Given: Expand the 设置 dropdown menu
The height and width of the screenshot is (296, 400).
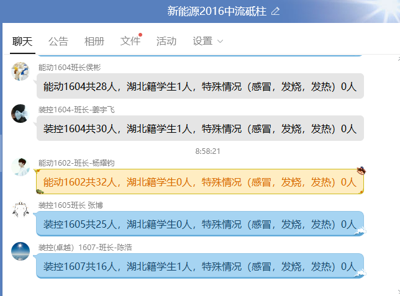Looking at the screenshot, I should [207, 42].
